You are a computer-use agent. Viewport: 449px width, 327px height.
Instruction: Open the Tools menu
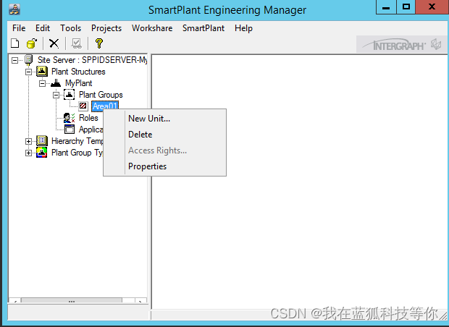click(x=70, y=28)
